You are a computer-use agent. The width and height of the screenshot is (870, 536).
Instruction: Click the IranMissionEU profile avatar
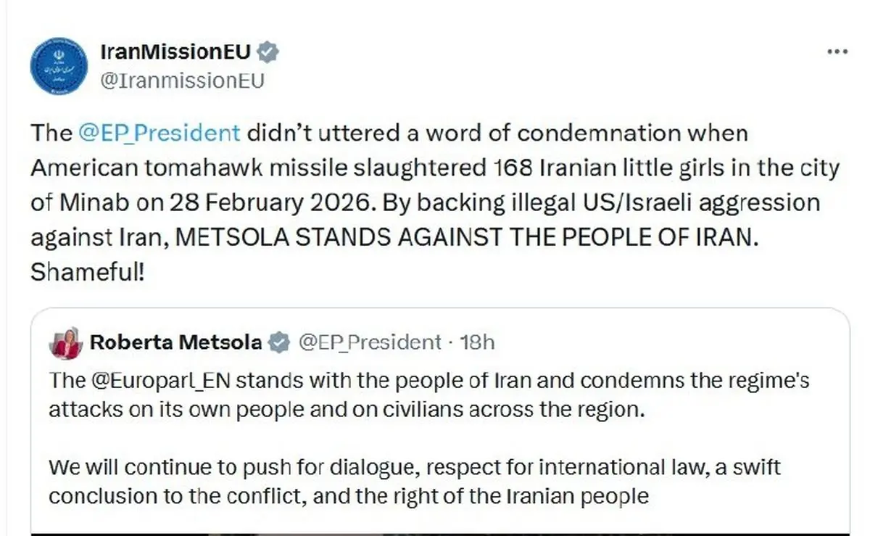tap(59, 66)
